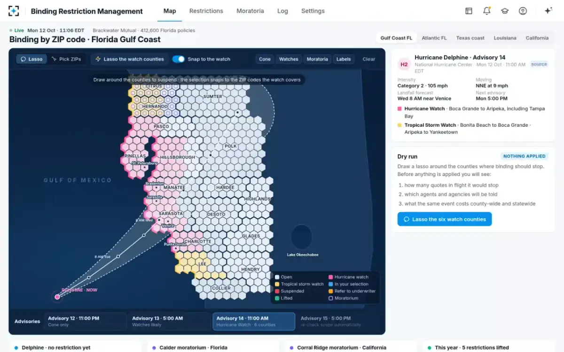Click the Open legend swatch
The width and height of the screenshot is (564, 352).
tap(277, 277)
